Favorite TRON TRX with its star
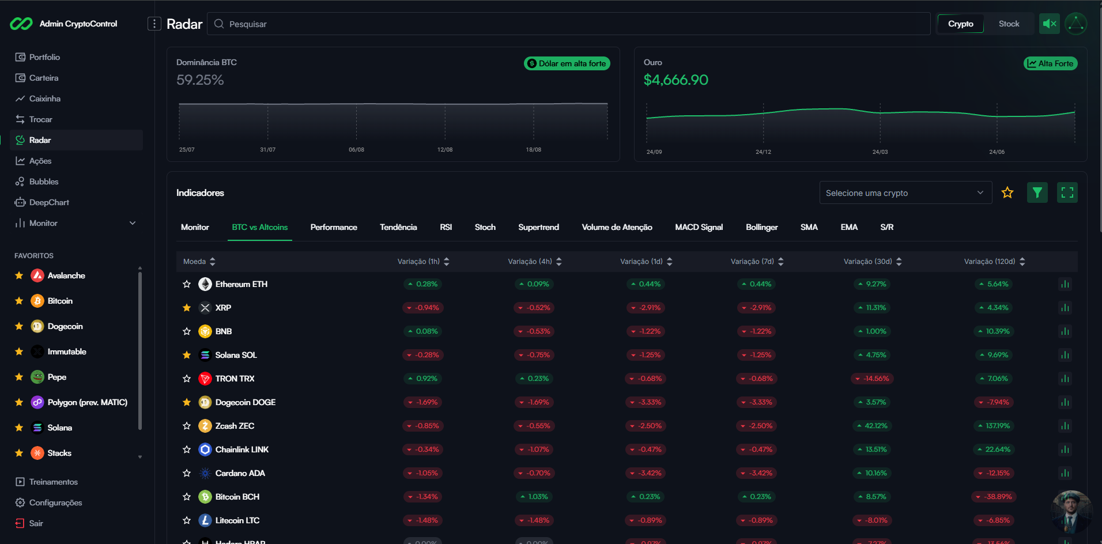The height and width of the screenshot is (544, 1102). coord(187,379)
